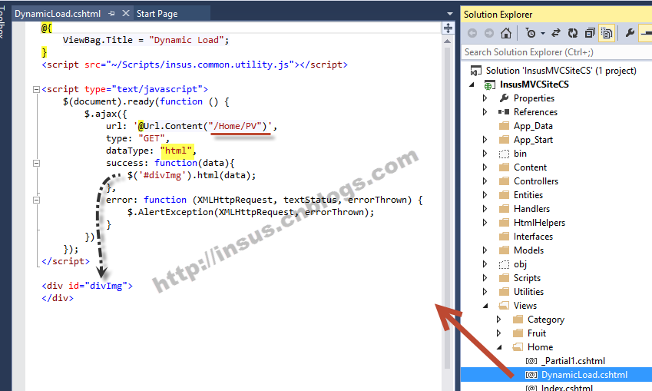Click the DynamicLoad.cshtml file icon in tree
The image size is (652, 391).
click(531, 375)
